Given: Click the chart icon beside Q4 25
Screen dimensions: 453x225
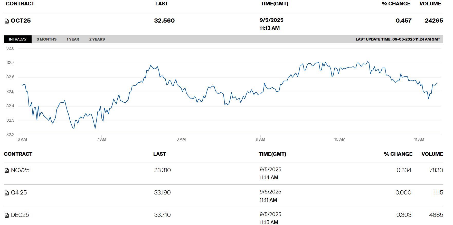Looking at the screenshot, I should click(7, 193).
